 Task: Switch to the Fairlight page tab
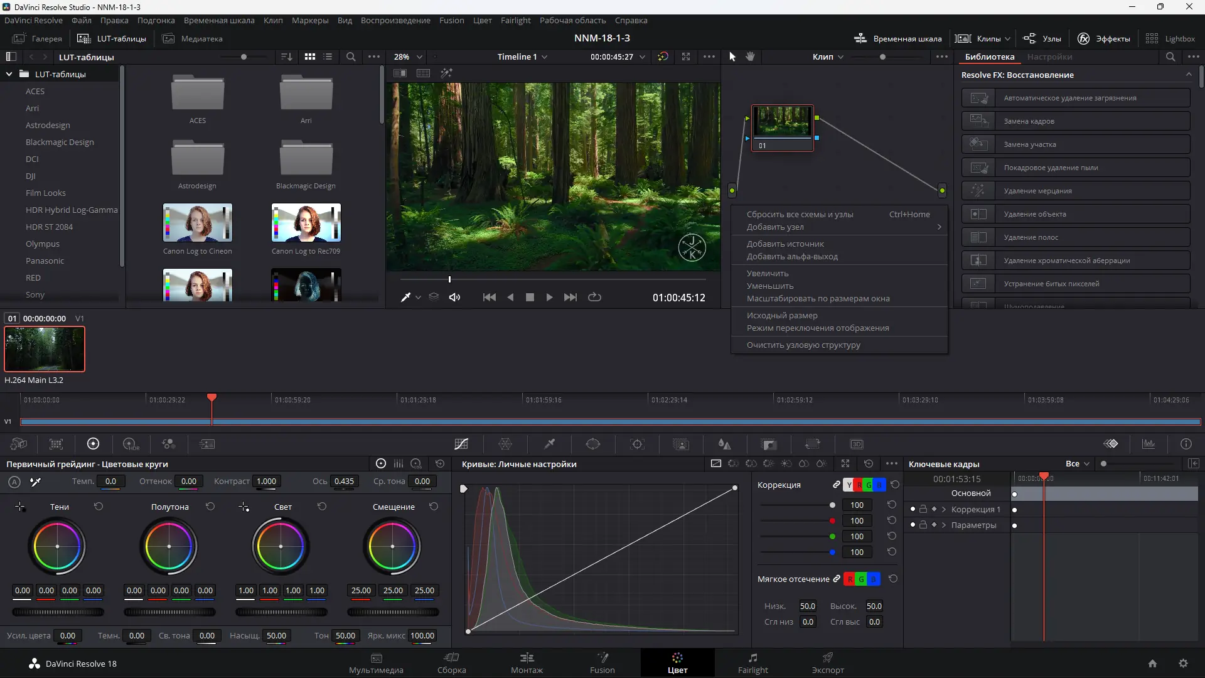click(x=752, y=663)
